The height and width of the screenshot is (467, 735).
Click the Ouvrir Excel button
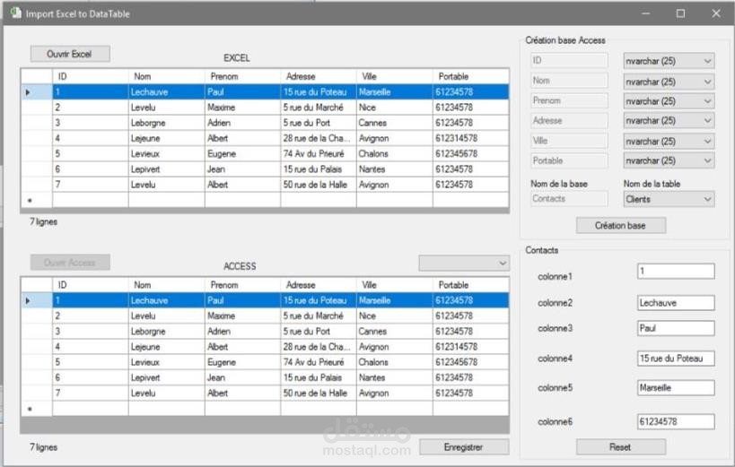(x=70, y=54)
